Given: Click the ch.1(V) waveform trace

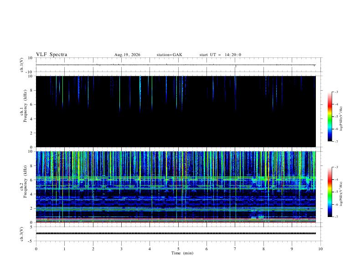Looking at the screenshot, I should point(175,65).
